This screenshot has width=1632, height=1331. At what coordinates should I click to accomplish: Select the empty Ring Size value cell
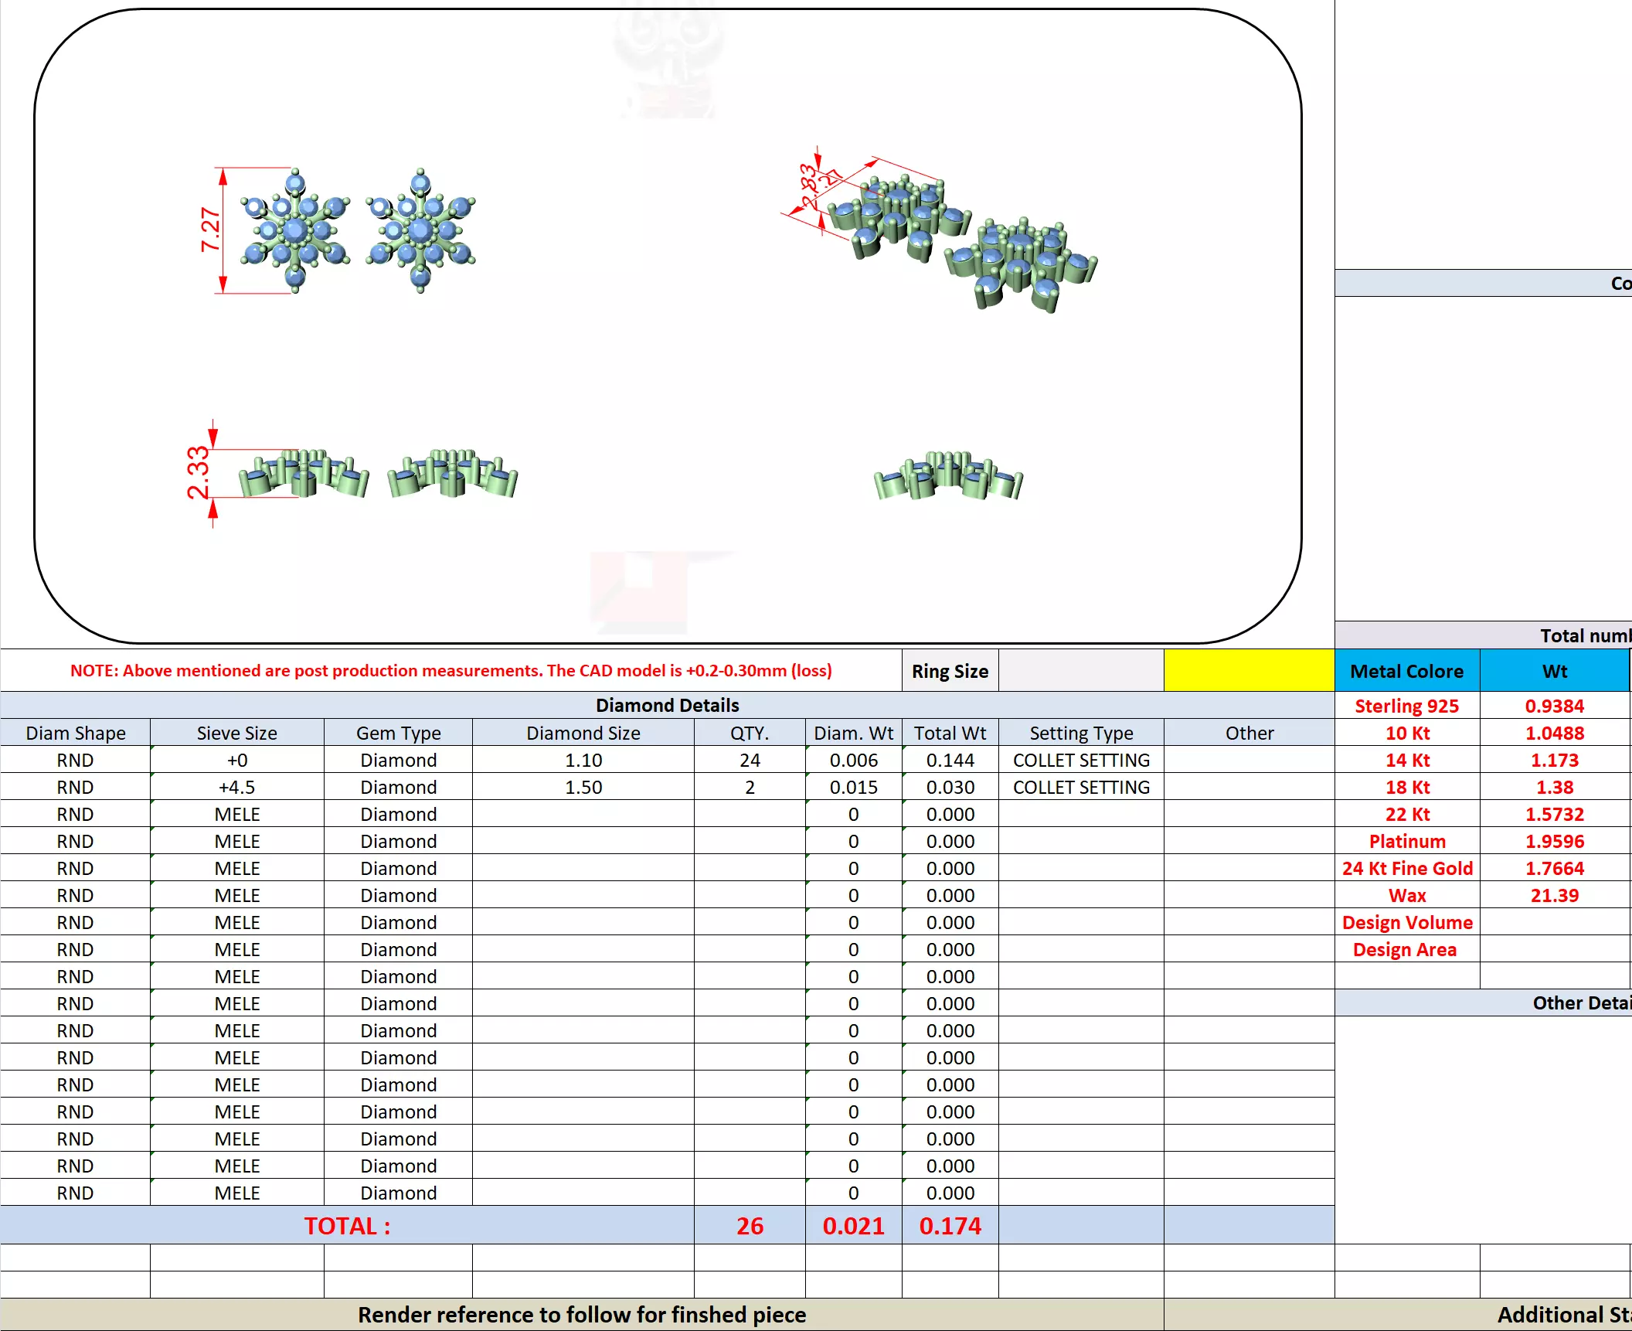coord(1080,670)
